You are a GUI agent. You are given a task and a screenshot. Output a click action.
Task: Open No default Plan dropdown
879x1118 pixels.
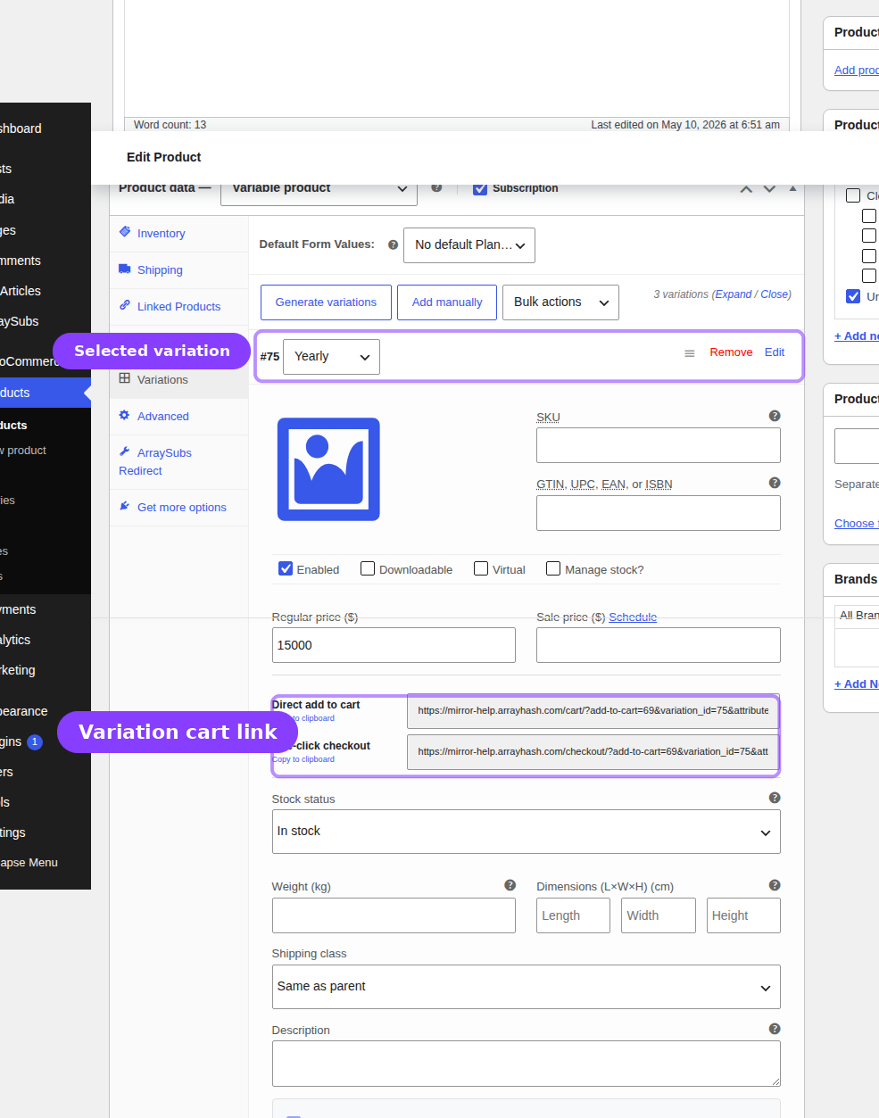(469, 244)
